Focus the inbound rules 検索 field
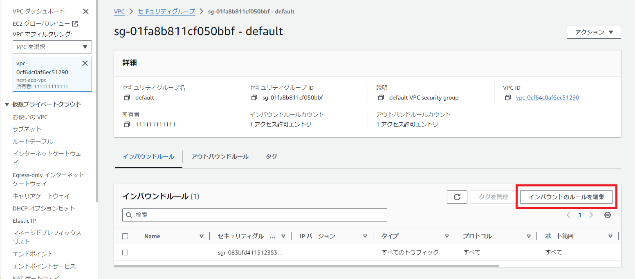Screen dimensions: 635x279 pyautogui.click(x=255, y=215)
